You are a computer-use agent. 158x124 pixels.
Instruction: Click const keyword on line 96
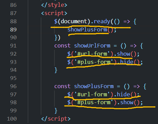point(62,86)
